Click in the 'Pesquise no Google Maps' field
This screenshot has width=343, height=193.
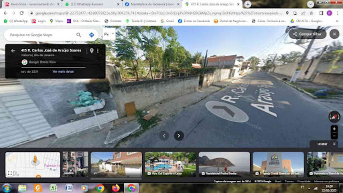pyautogui.click(x=42, y=35)
